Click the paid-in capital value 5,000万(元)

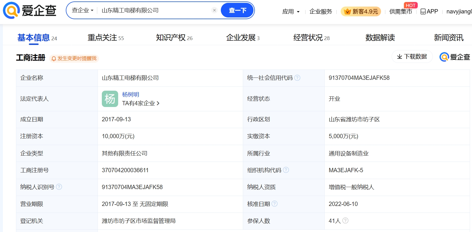click(x=343, y=136)
